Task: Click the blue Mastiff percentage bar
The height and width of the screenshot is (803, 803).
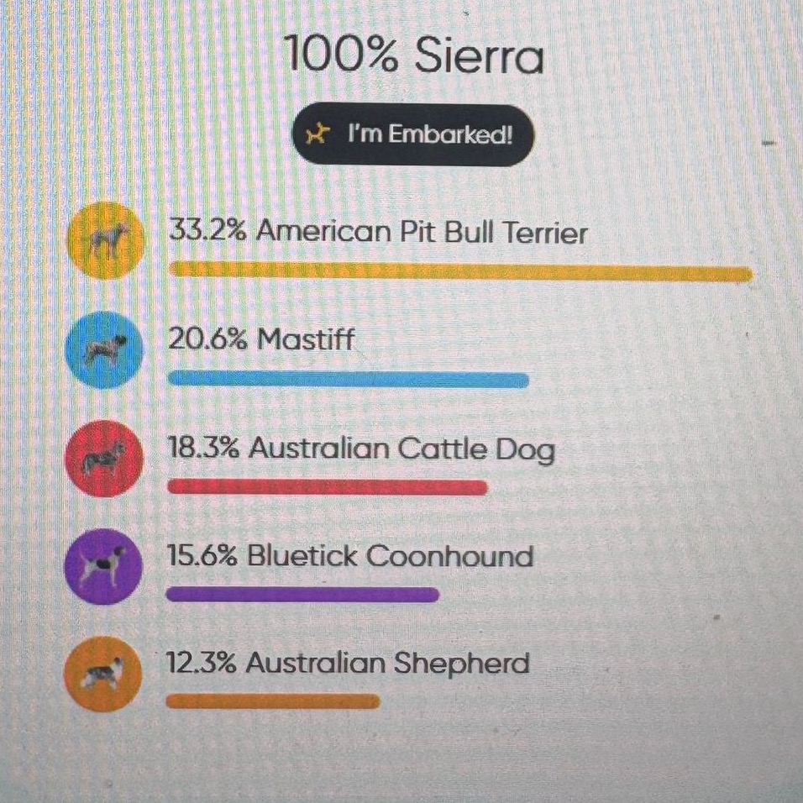Action: [349, 381]
